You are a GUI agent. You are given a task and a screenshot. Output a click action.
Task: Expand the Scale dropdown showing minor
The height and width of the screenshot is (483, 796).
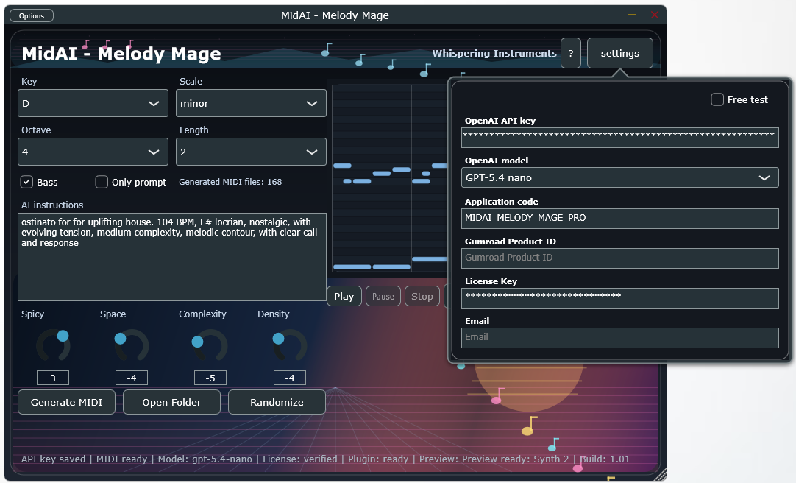(x=251, y=103)
